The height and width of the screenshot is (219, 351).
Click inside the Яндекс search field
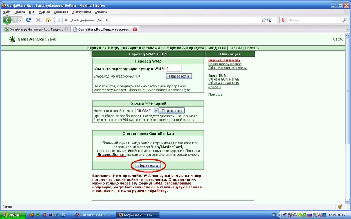pyautogui.click(x=315, y=20)
